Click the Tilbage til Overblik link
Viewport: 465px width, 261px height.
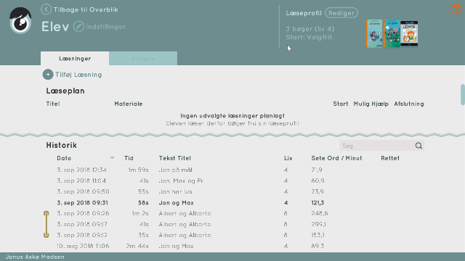(86, 9)
